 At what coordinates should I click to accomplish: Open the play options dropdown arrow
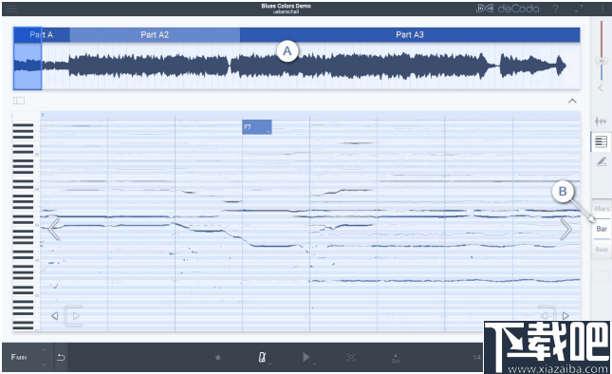pyautogui.click(x=314, y=364)
